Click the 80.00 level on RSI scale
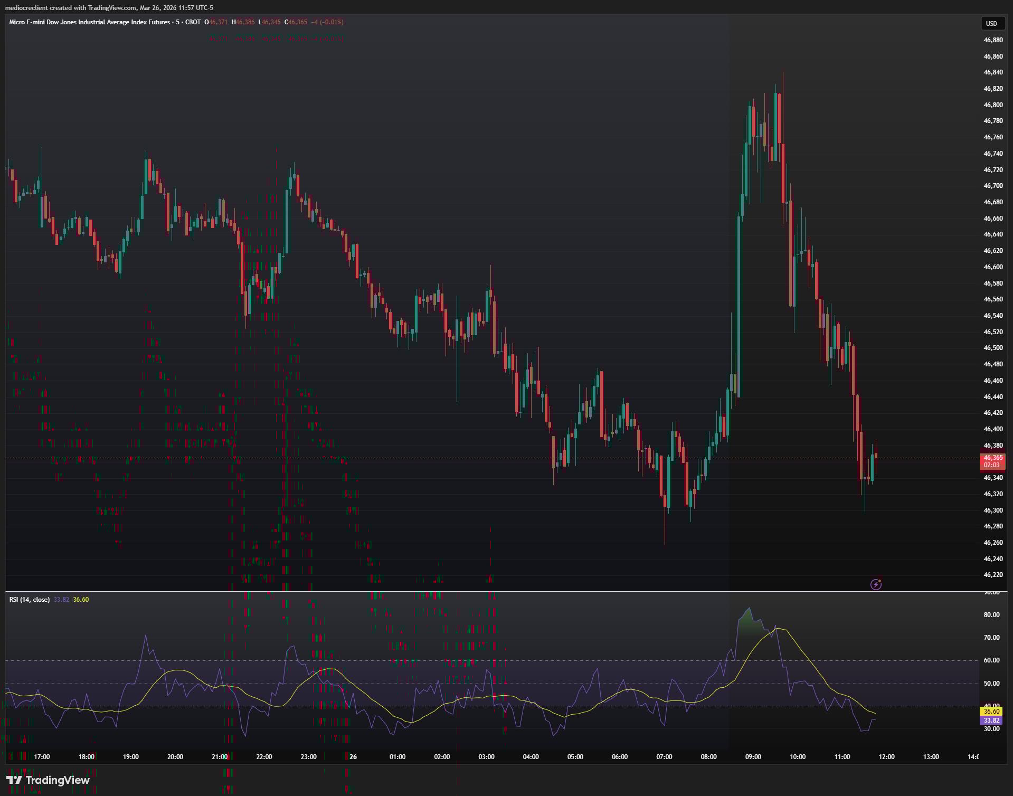The height and width of the screenshot is (796, 1013). click(991, 614)
